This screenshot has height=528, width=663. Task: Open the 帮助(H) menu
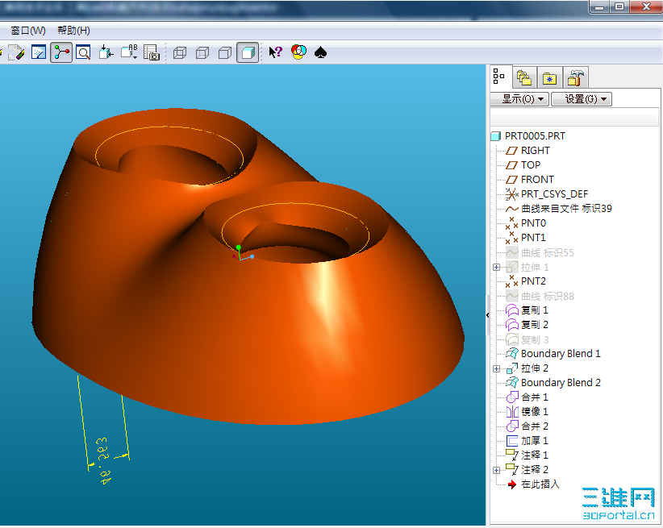(73, 31)
